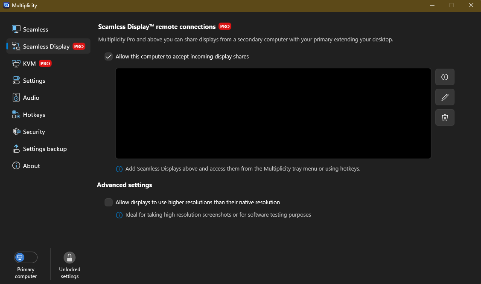Click info icon beside Add Seamless Displays hint
Image resolution: width=481 pixels, height=284 pixels.
click(x=120, y=169)
